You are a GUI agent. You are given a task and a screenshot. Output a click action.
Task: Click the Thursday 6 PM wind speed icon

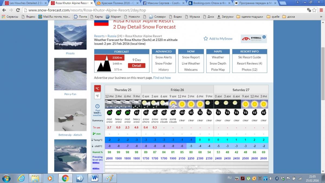click(128, 113)
